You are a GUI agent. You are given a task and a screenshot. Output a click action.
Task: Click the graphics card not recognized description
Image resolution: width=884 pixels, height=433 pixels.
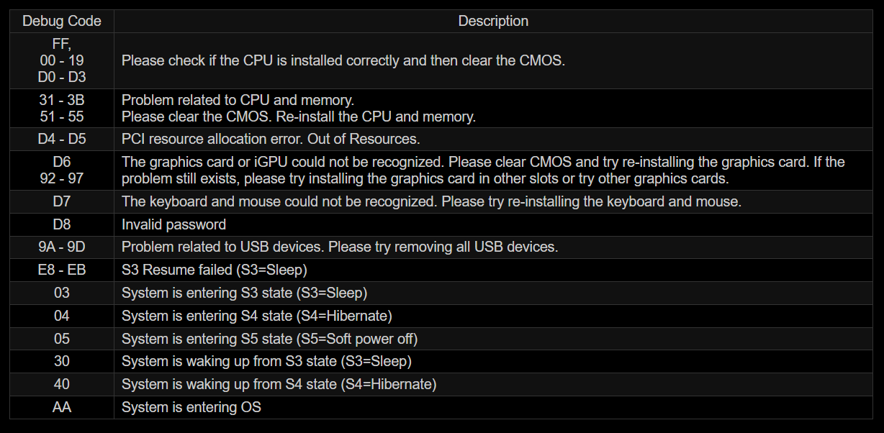(x=482, y=170)
